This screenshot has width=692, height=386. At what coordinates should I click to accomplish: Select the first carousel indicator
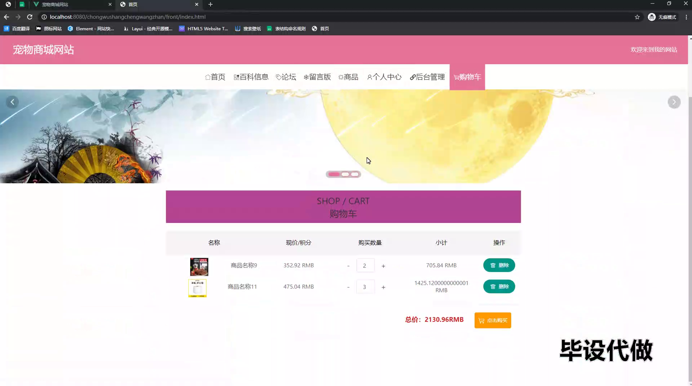pos(334,174)
